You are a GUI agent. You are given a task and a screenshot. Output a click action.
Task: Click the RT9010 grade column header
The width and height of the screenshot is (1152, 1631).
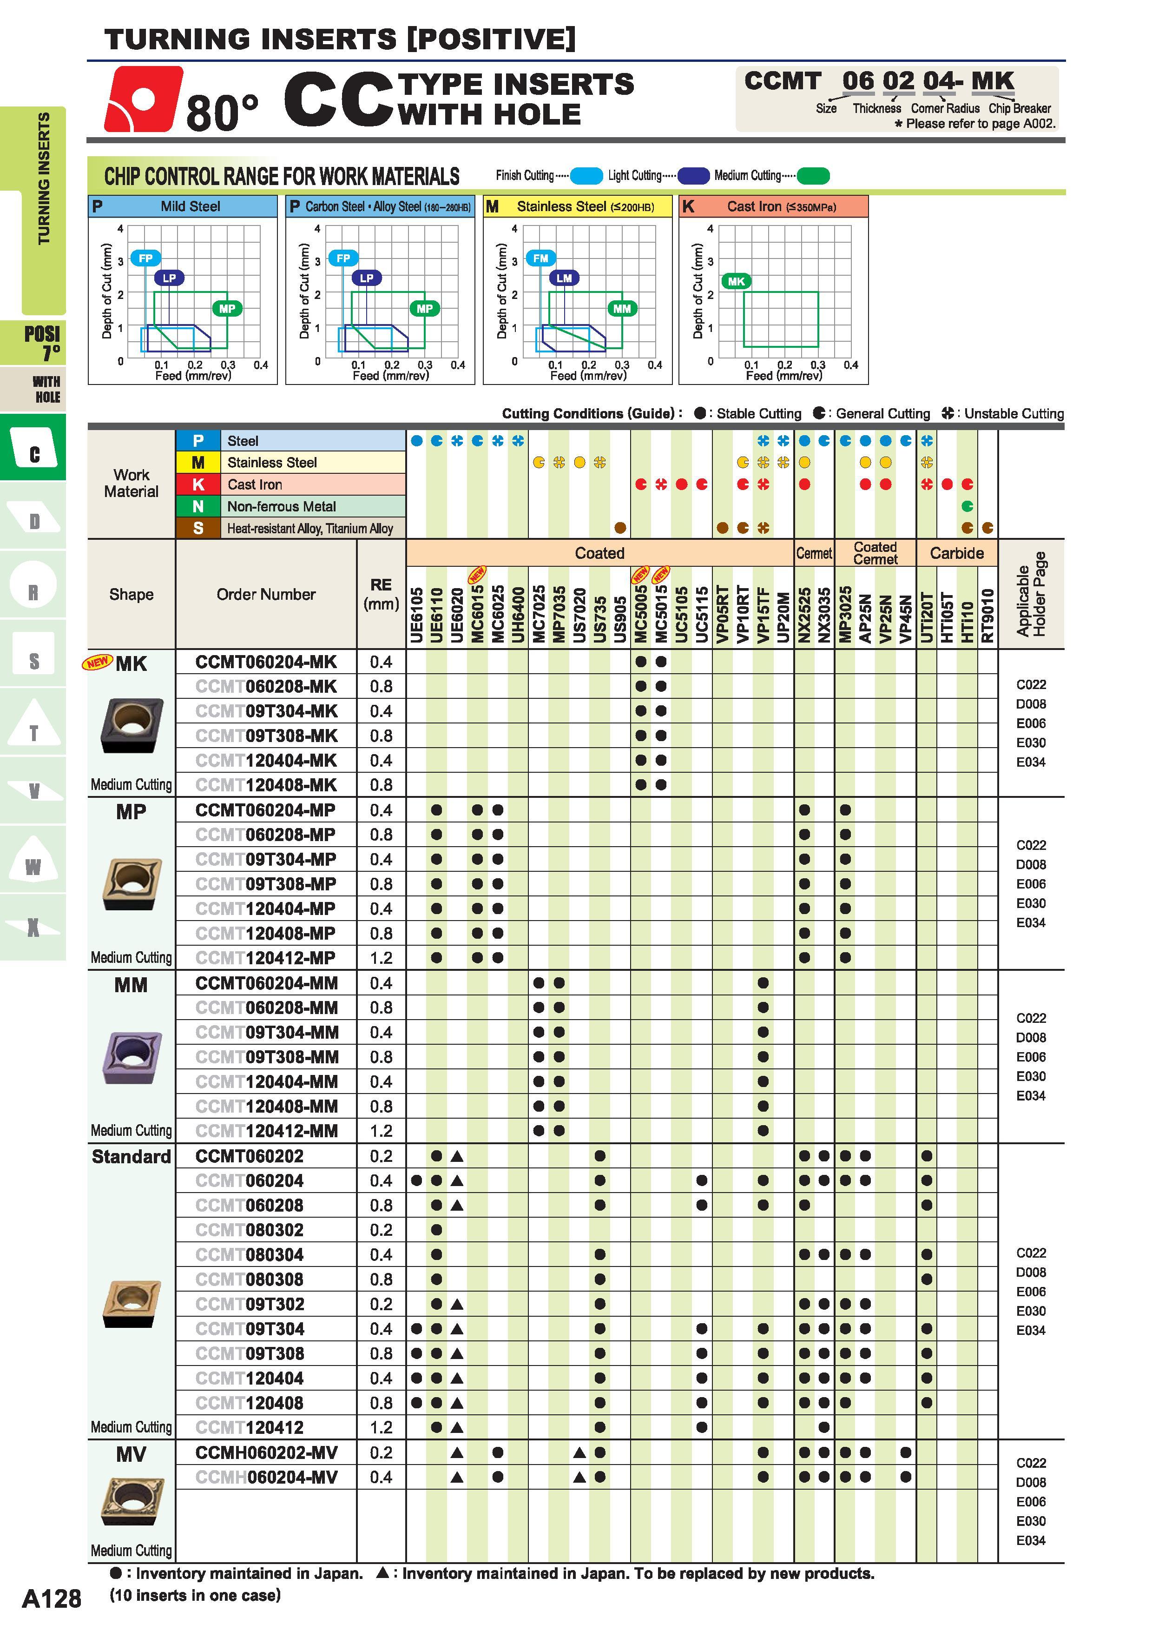click(987, 615)
